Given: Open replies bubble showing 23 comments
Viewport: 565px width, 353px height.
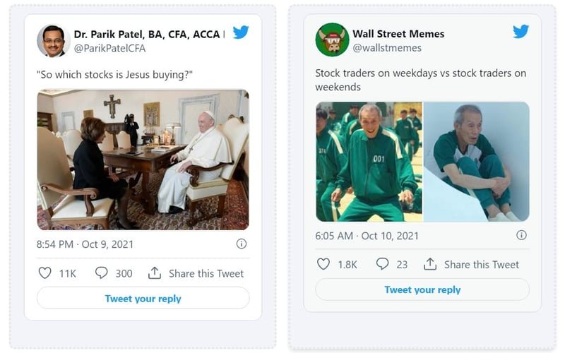Looking at the screenshot, I should point(382,264).
